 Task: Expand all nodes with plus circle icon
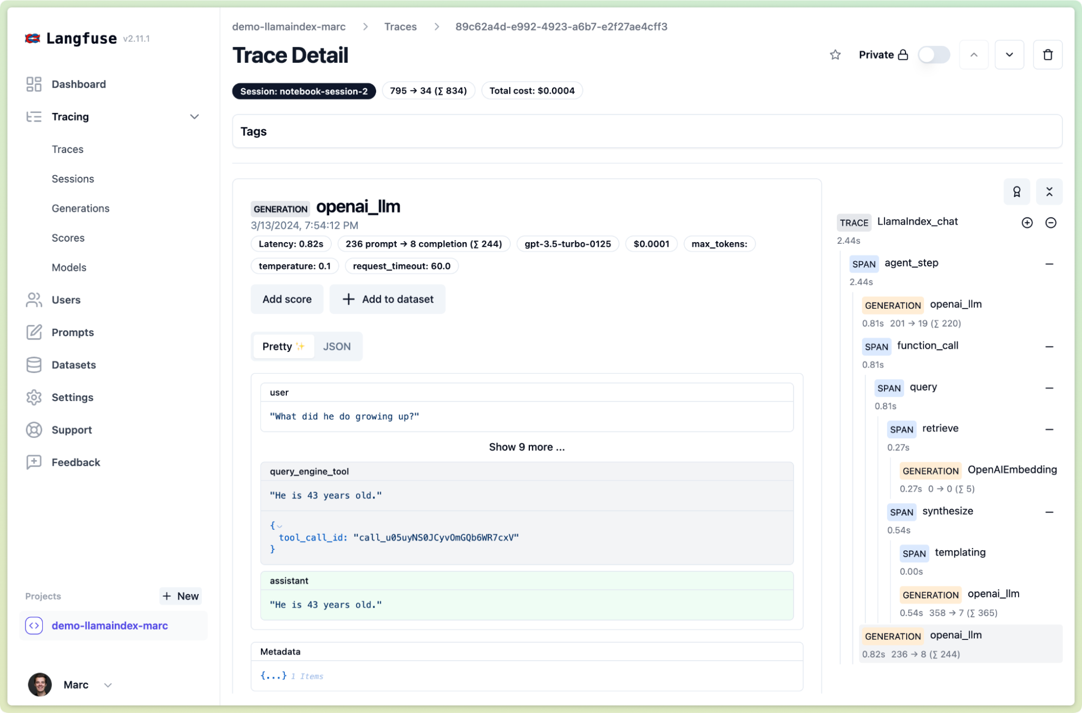[x=1027, y=223]
